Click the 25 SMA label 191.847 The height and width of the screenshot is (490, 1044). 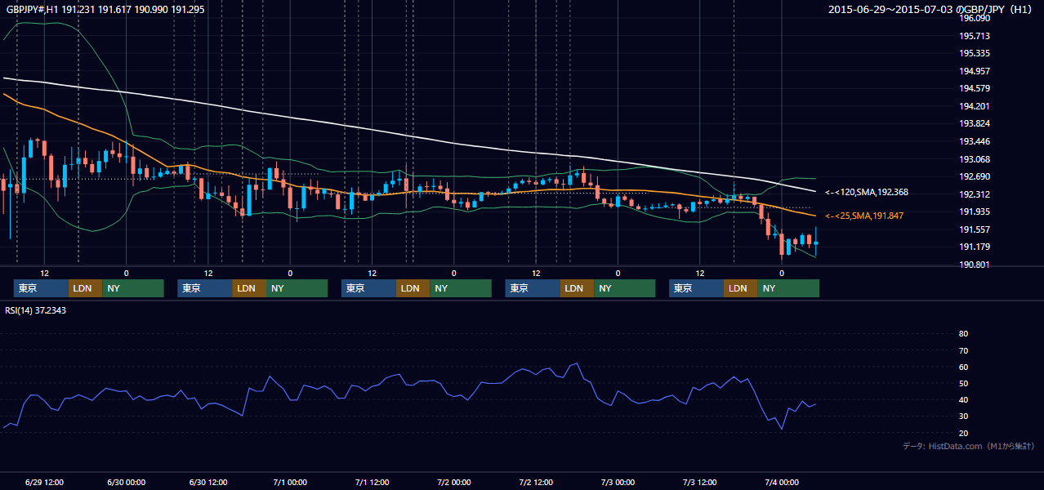[864, 216]
